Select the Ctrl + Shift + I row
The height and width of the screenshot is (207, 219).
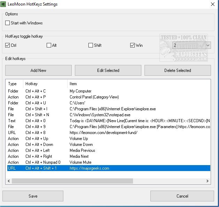pyautogui.click(x=109, y=109)
